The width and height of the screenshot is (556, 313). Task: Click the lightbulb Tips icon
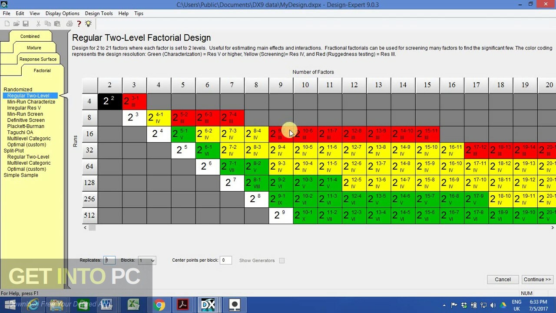click(x=88, y=23)
